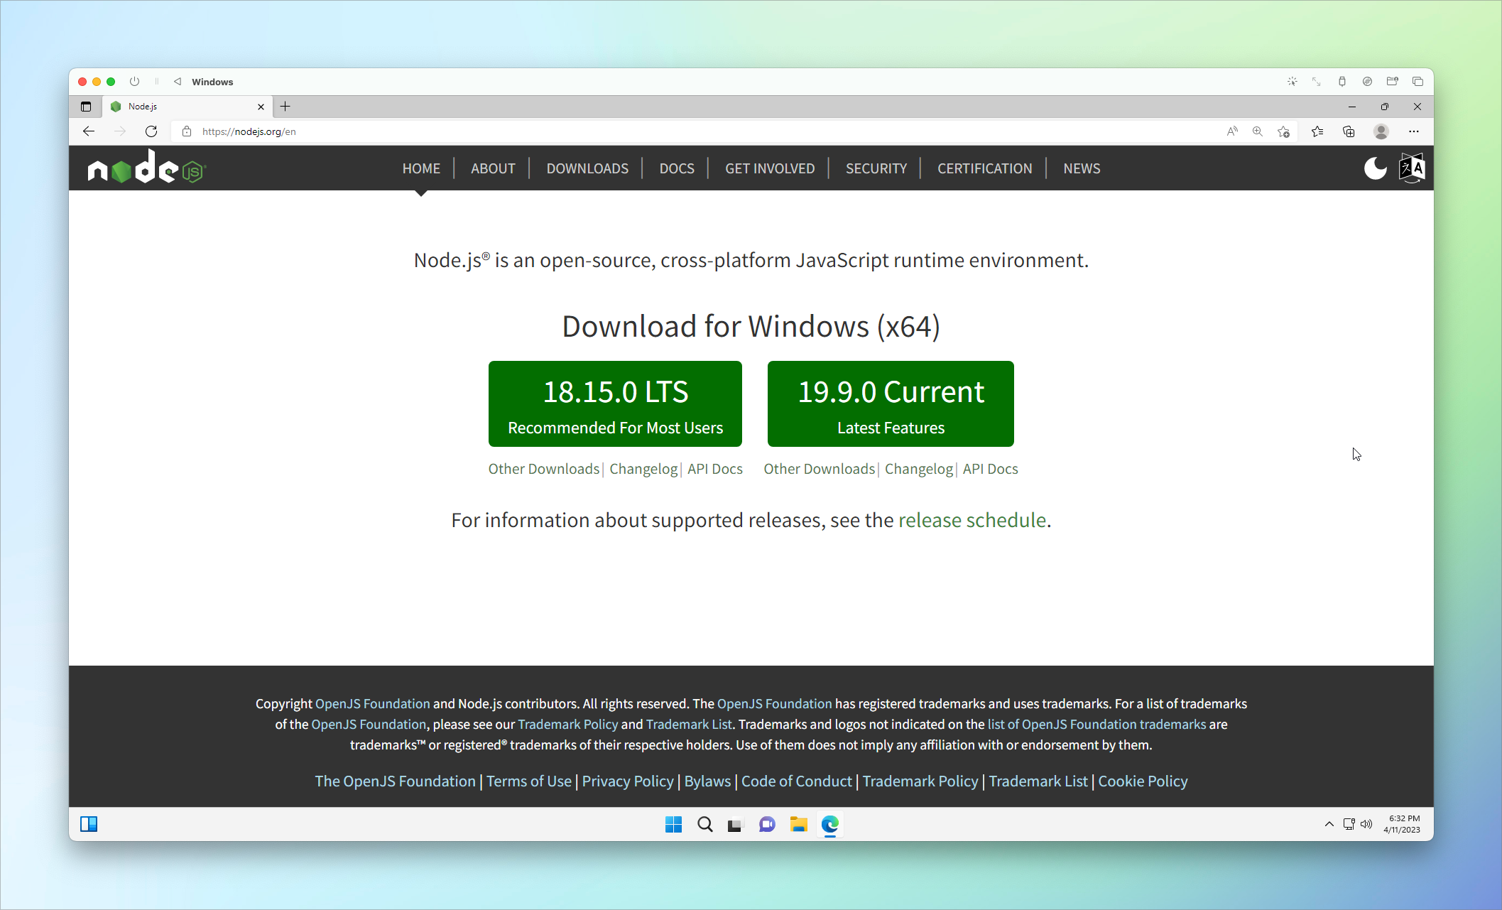Open the Favorites list icon
The width and height of the screenshot is (1502, 910).
1317,131
